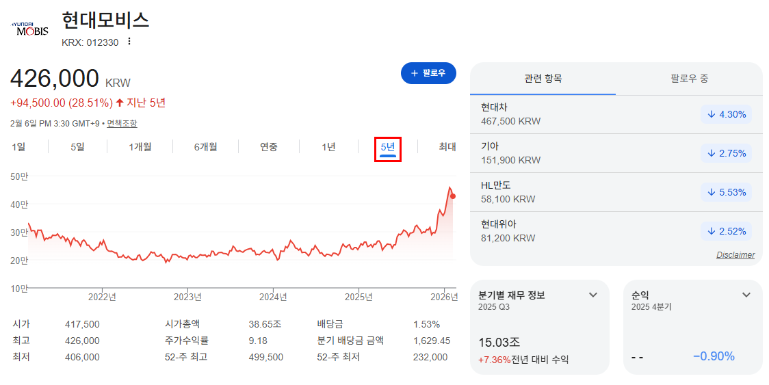Select the 연중 time range tab
Screen dimensions: 769x385
click(x=269, y=146)
